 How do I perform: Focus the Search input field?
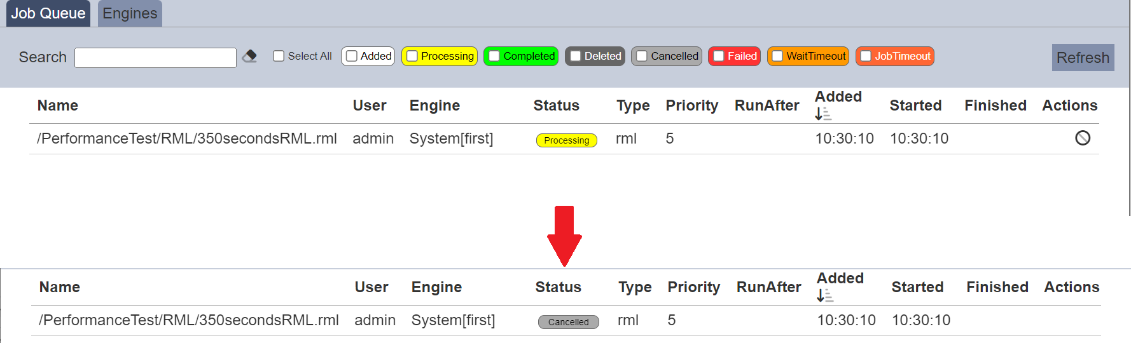[155, 57]
